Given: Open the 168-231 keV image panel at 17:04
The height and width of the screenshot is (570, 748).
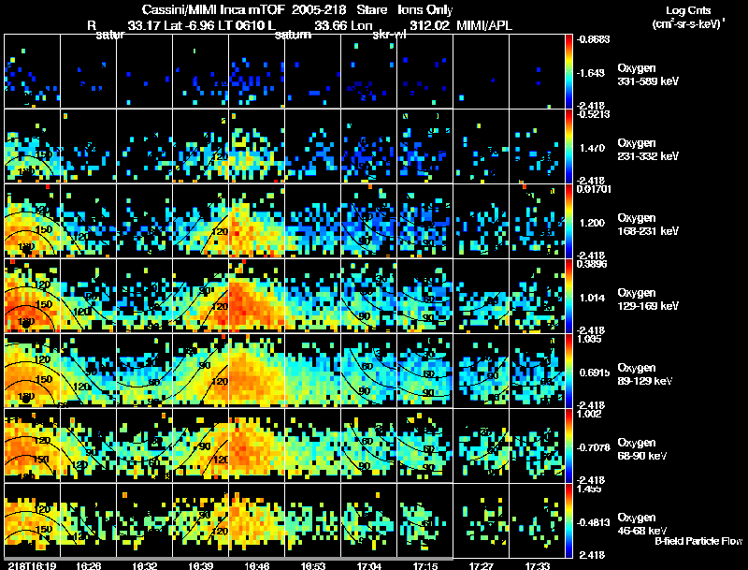Looking at the screenshot, I should pyautogui.click(x=368, y=221).
